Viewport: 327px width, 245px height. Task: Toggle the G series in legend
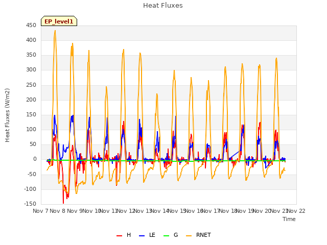(x=171, y=235)
